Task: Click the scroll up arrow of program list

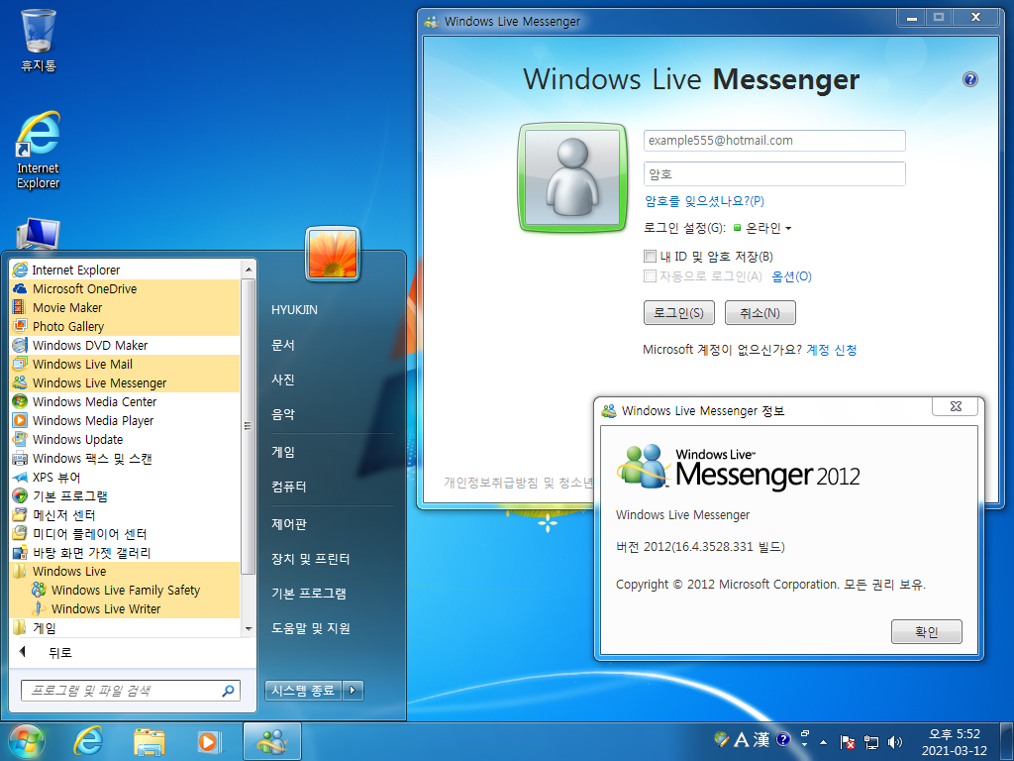Action: point(249,269)
